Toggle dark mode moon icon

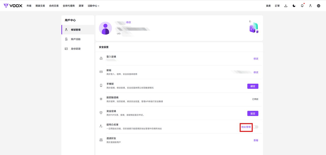coord(294,6)
